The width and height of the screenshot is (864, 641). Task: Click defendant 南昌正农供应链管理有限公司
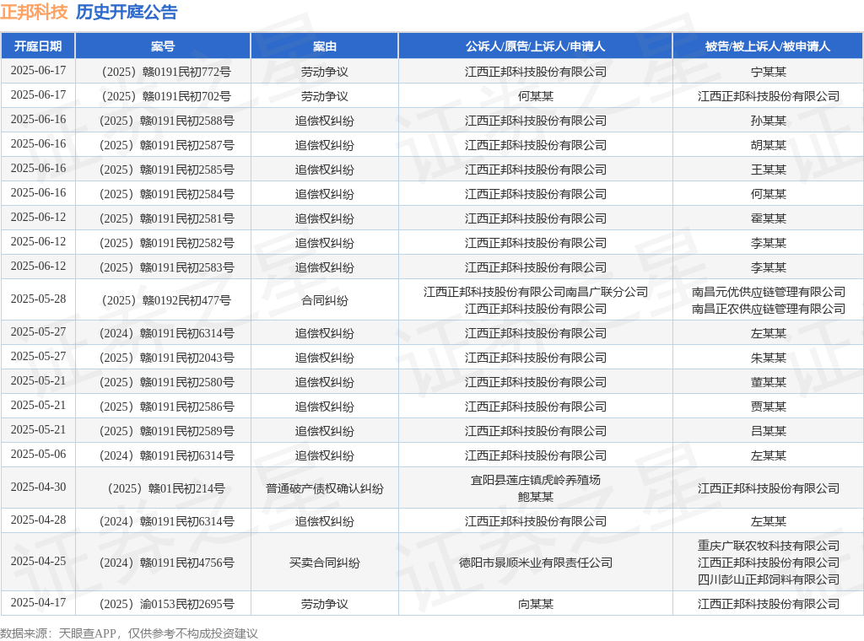768,309
